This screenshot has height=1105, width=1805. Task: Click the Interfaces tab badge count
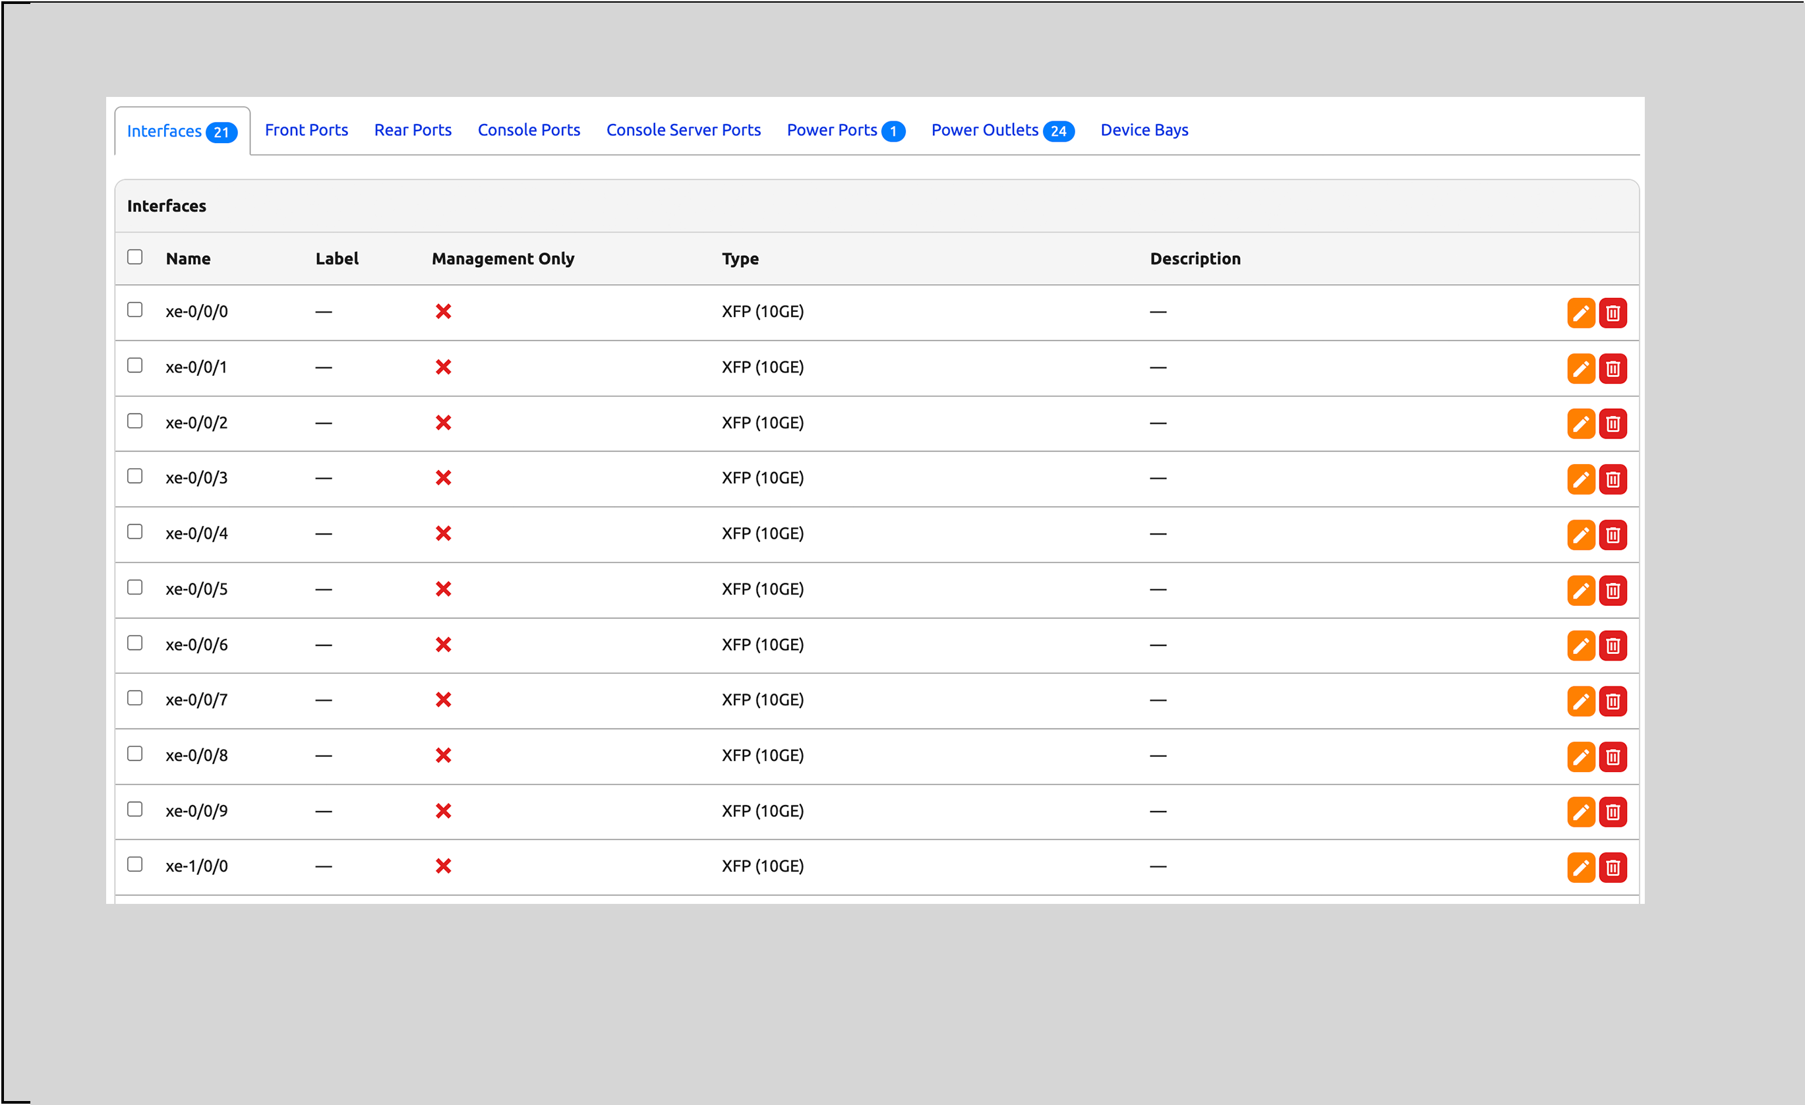(x=222, y=131)
